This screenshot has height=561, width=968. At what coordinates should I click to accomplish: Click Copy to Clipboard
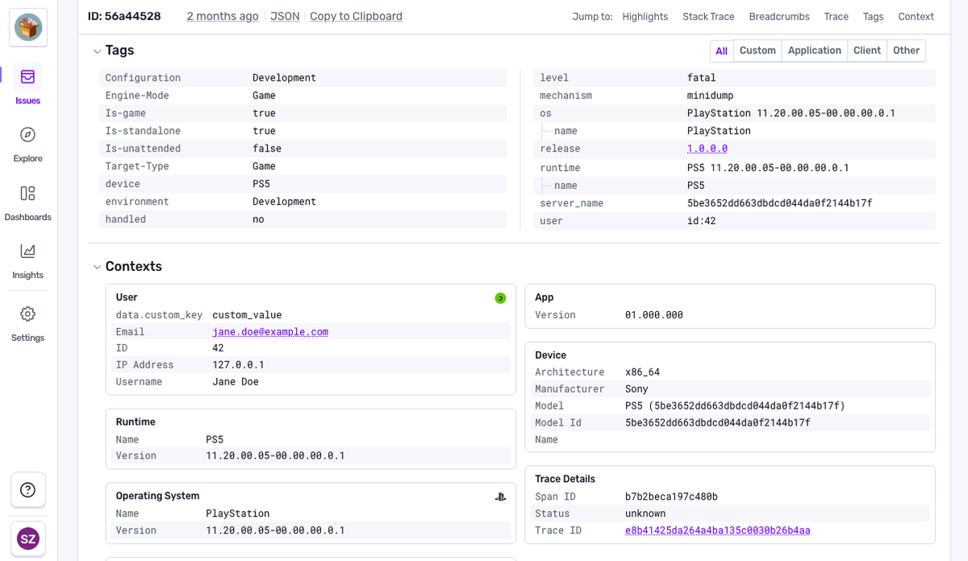point(356,16)
